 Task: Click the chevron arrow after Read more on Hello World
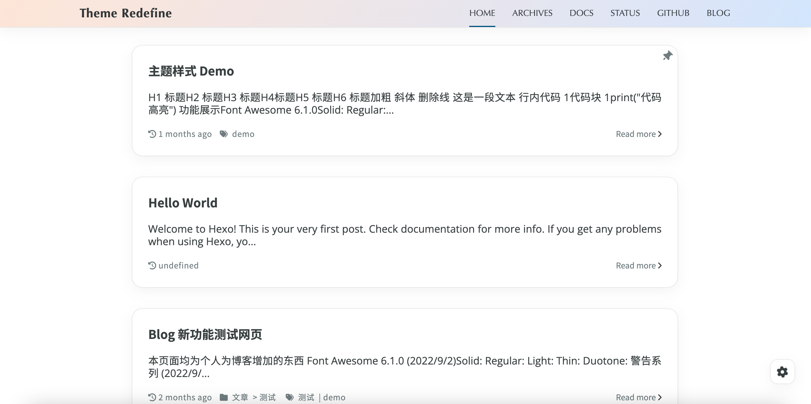click(x=660, y=265)
